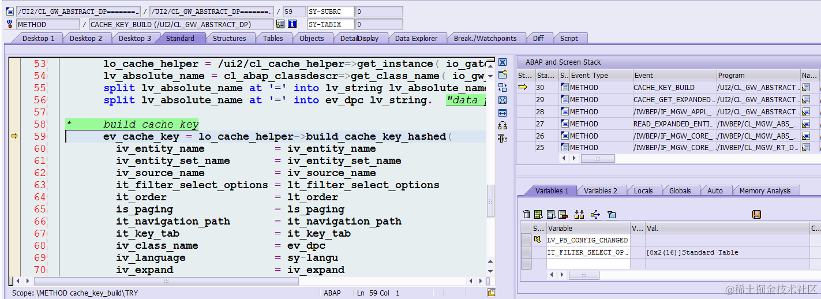Viewport: 821px width, 299px height.
Task: Click editor horizontal scrollbar thumb
Action: click(x=166, y=281)
